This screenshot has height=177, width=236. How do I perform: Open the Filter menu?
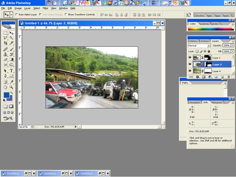(x=46, y=8)
